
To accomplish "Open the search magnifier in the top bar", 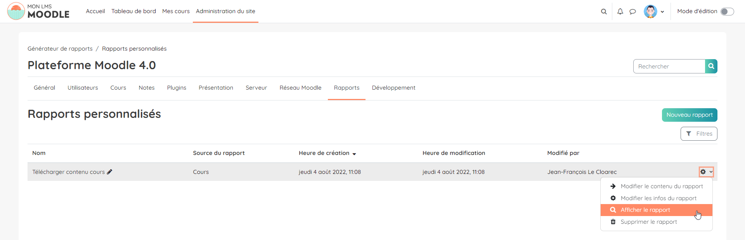I will 604,12.
